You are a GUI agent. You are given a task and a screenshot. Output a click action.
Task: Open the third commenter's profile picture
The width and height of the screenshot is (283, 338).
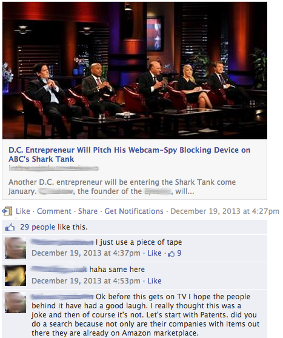pyautogui.click(x=16, y=303)
